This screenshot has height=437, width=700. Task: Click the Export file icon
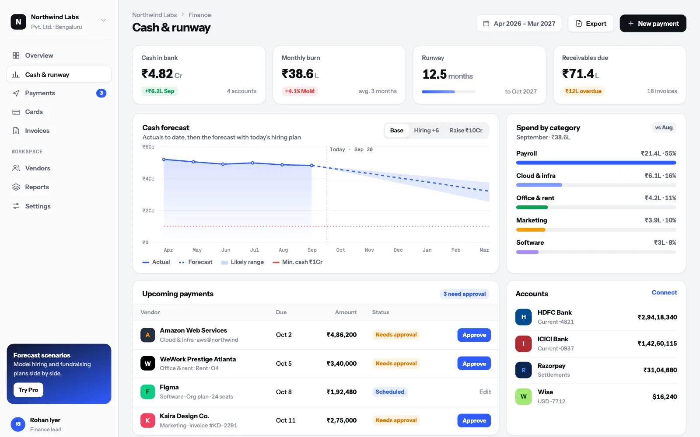click(x=579, y=24)
